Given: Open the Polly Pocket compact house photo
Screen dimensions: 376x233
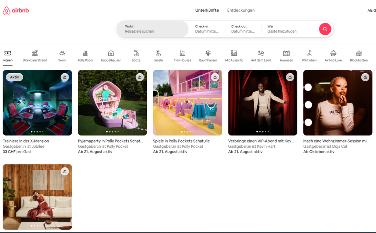Looking at the screenshot, I should [x=112, y=103].
